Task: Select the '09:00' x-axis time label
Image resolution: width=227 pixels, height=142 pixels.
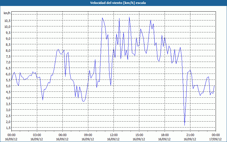Action: (x=88, y=135)
